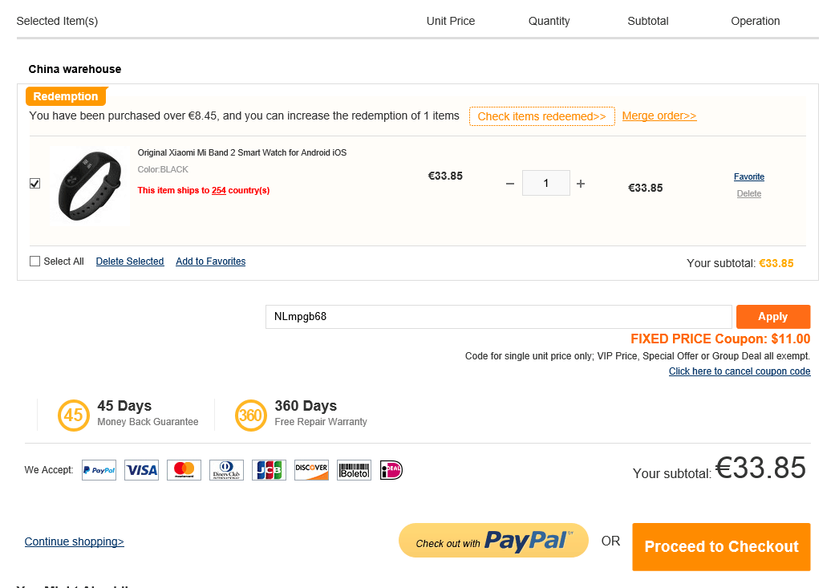Click the Discover card icon
The height and width of the screenshot is (588, 835).
pos(311,470)
